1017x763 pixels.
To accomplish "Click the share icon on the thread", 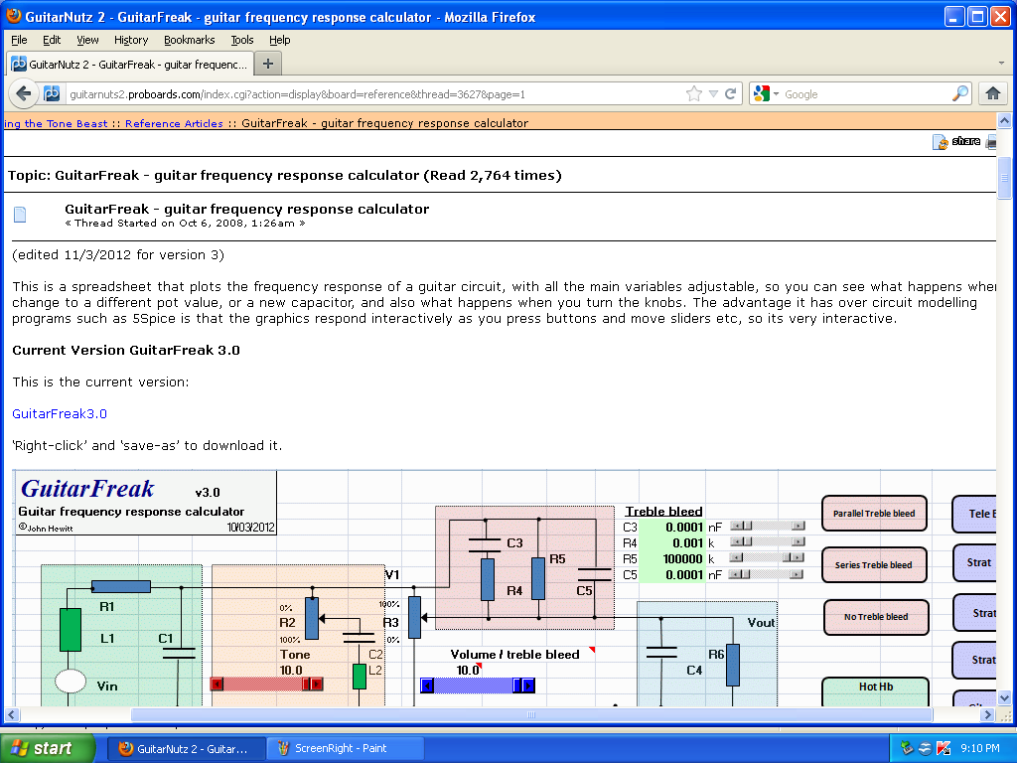I will [940, 142].
